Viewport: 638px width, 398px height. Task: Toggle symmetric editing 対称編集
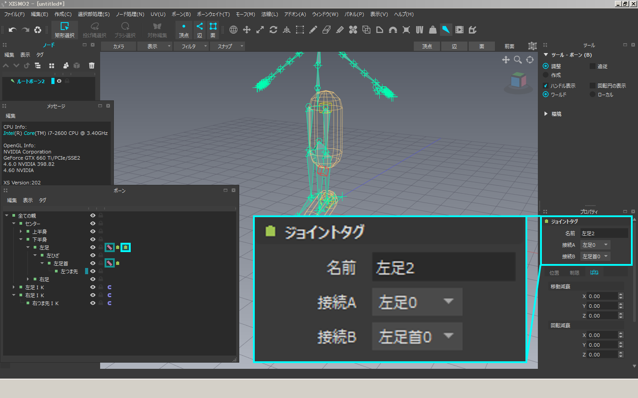pos(157,30)
